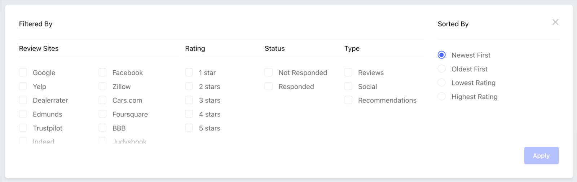Check the BBB review site
This screenshot has height=182, width=577.
click(102, 128)
